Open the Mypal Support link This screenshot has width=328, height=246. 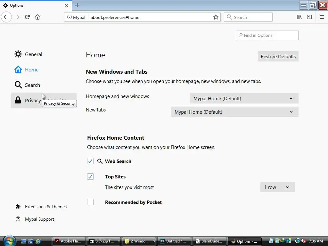click(x=35, y=219)
